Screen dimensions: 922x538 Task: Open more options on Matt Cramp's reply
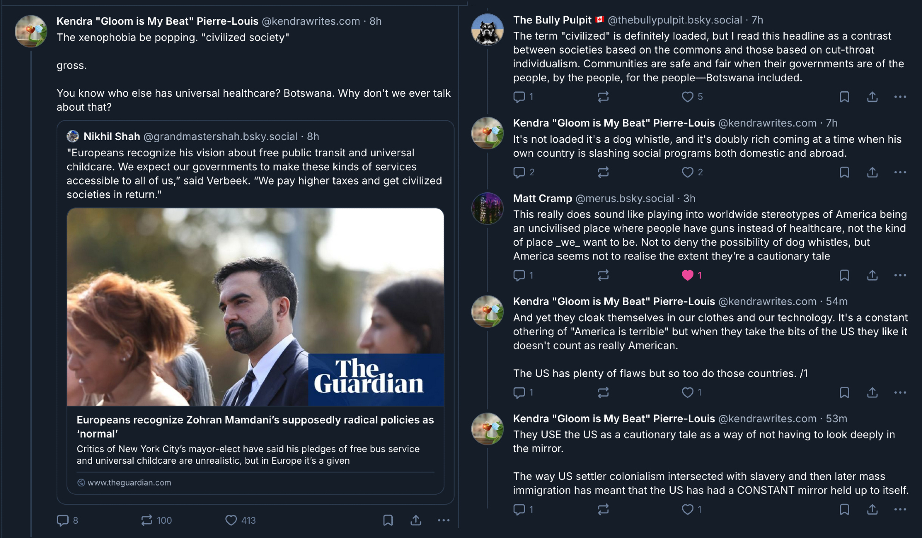(x=900, y=275)
